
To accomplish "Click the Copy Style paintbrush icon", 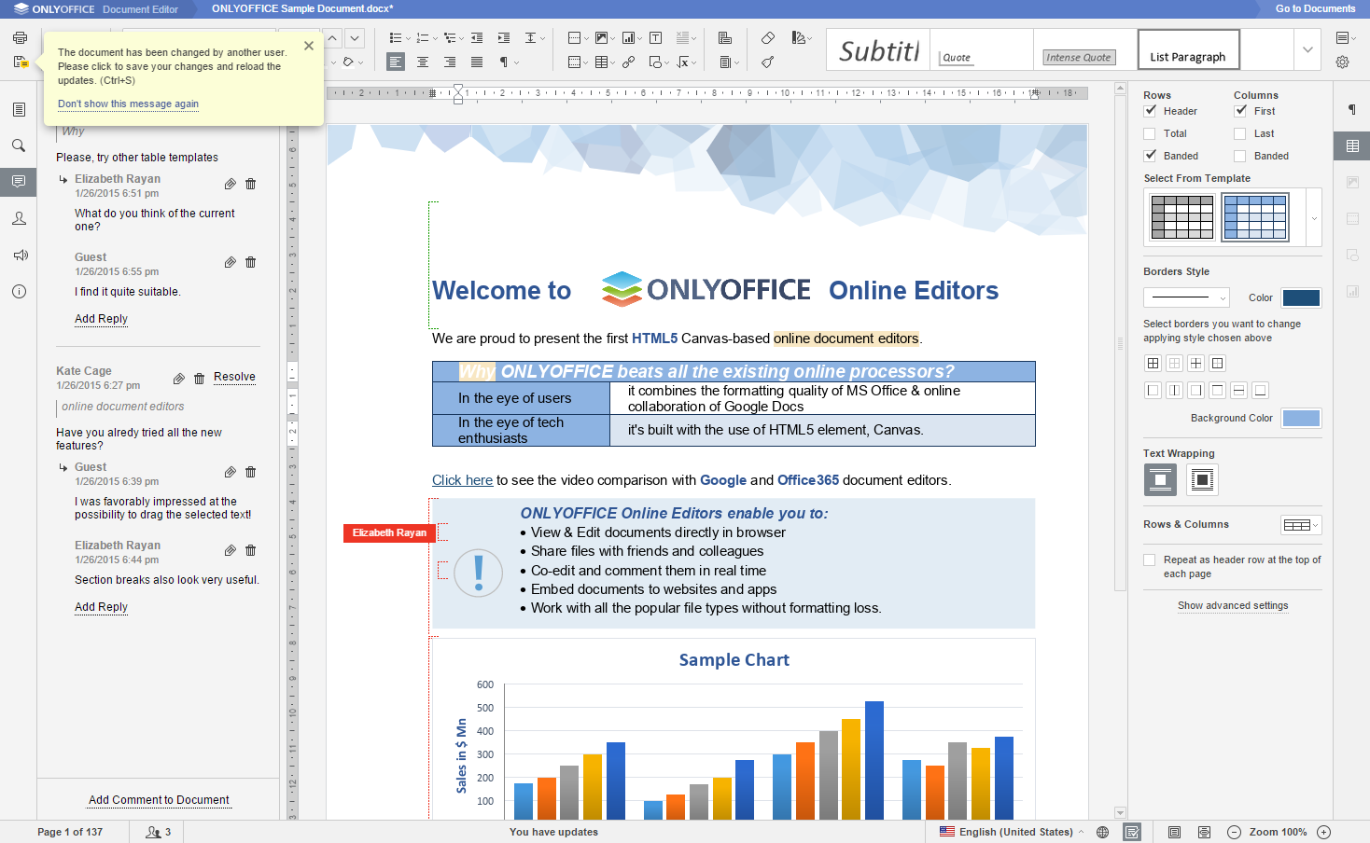I will [x=768, y=62].
